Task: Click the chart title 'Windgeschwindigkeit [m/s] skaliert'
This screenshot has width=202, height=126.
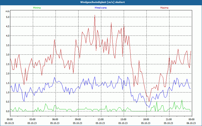Action: (103, 2)
